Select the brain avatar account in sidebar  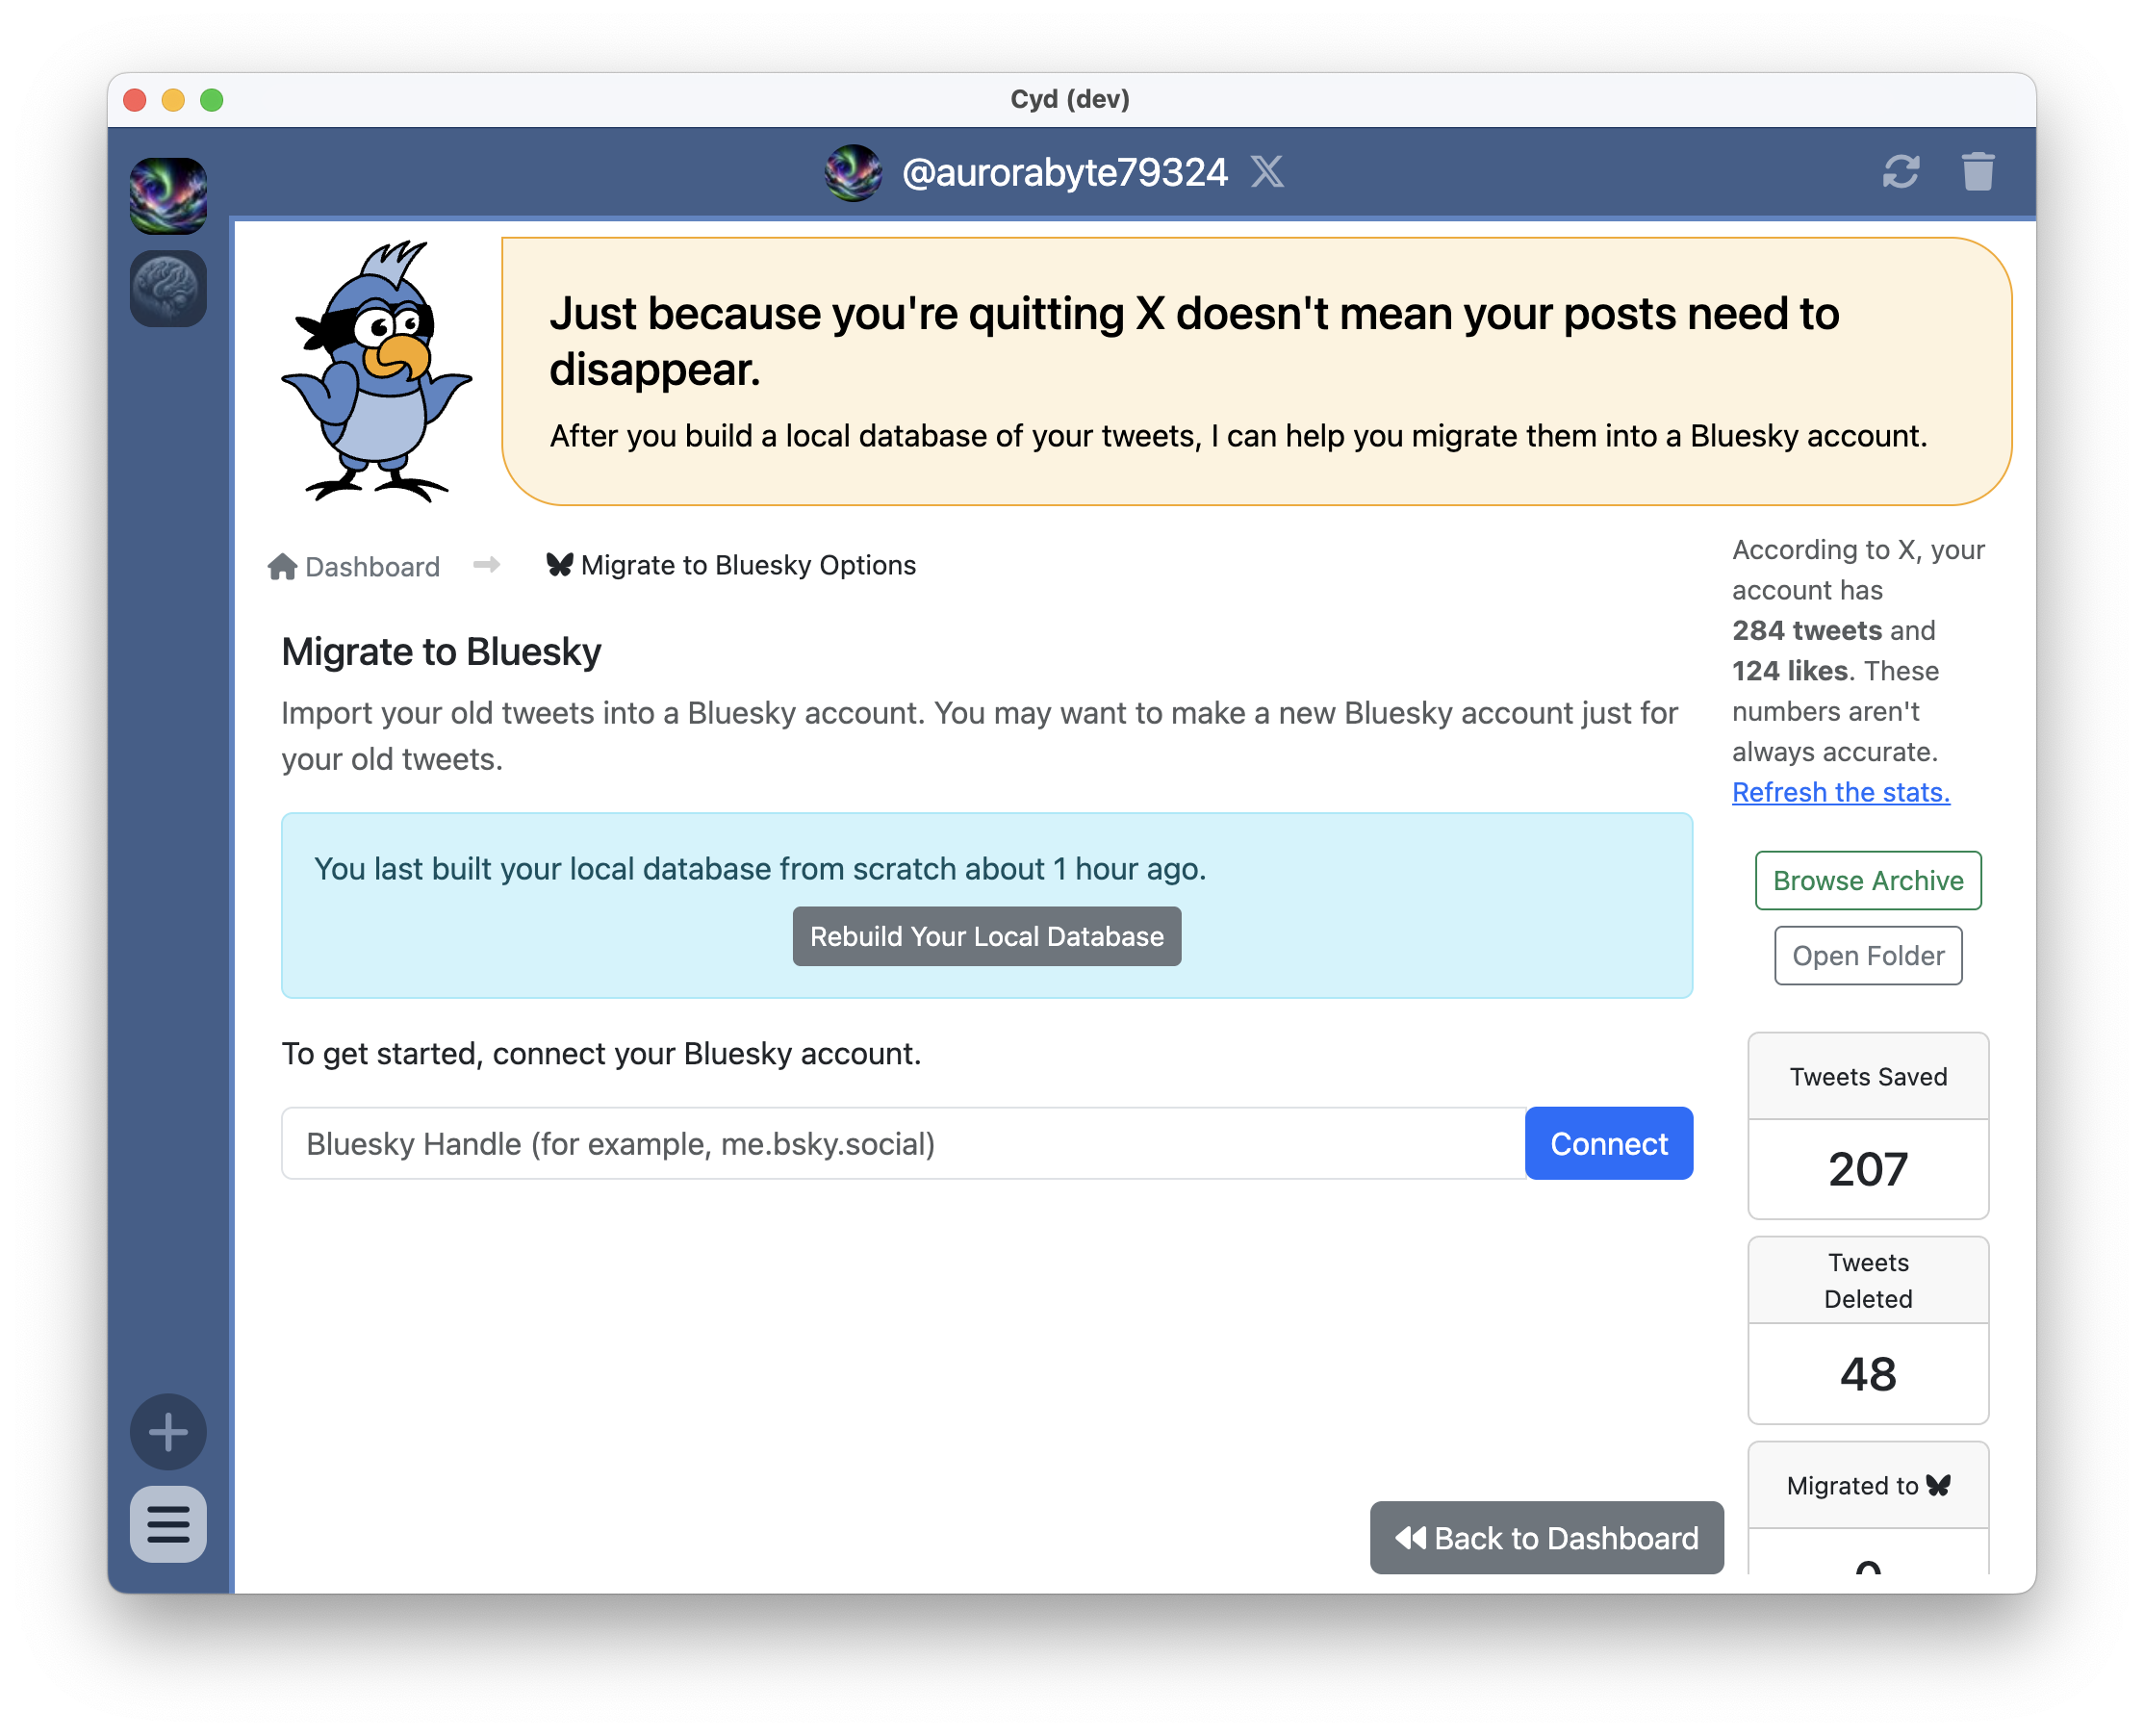[168, 288]
